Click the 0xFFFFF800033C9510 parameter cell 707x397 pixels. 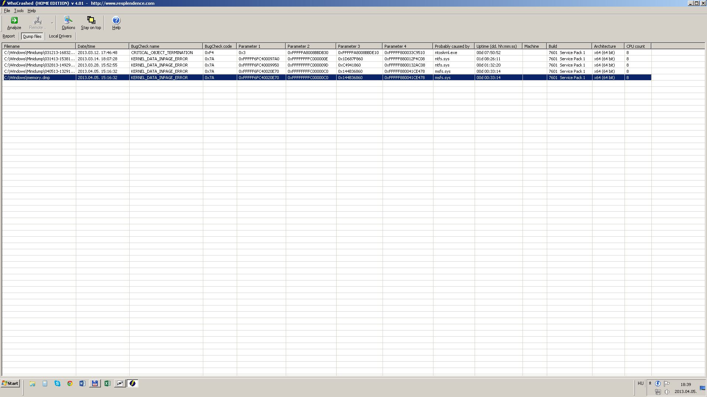[x=408, y=53]
